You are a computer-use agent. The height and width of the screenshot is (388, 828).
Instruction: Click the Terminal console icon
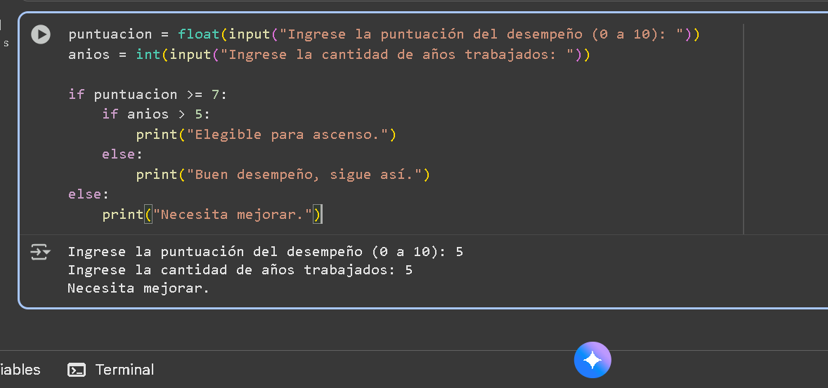pyautogui.click(x=77, y=370)
